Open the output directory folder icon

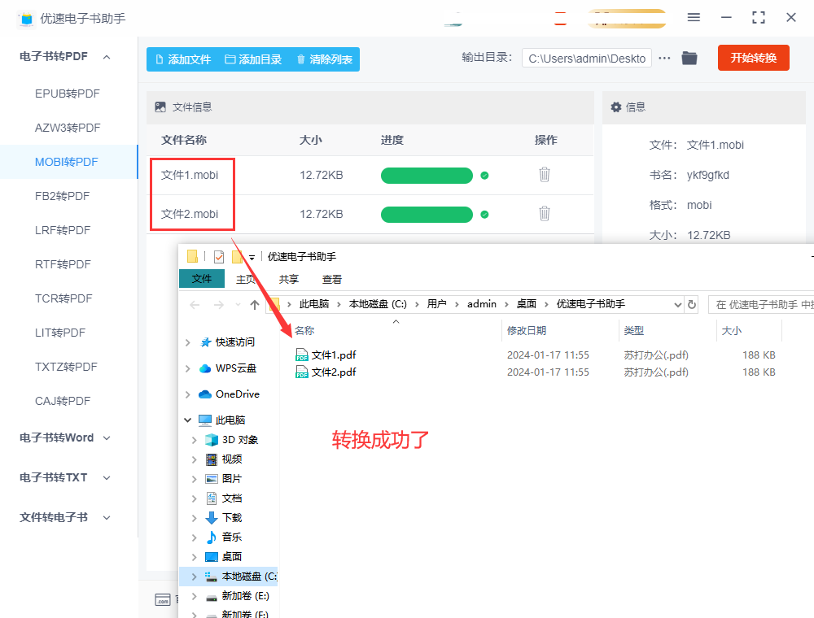[x=689, y=58]
